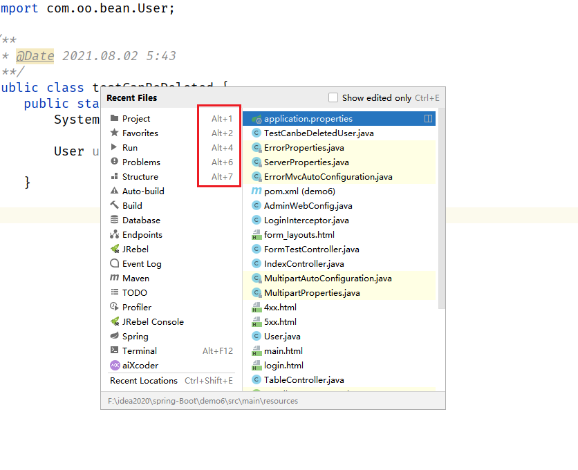
Task: Open the Terminal tool window
Action: [x=139, y=350]
